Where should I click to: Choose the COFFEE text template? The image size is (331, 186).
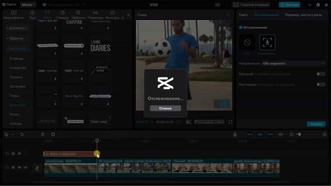[74, 24]
